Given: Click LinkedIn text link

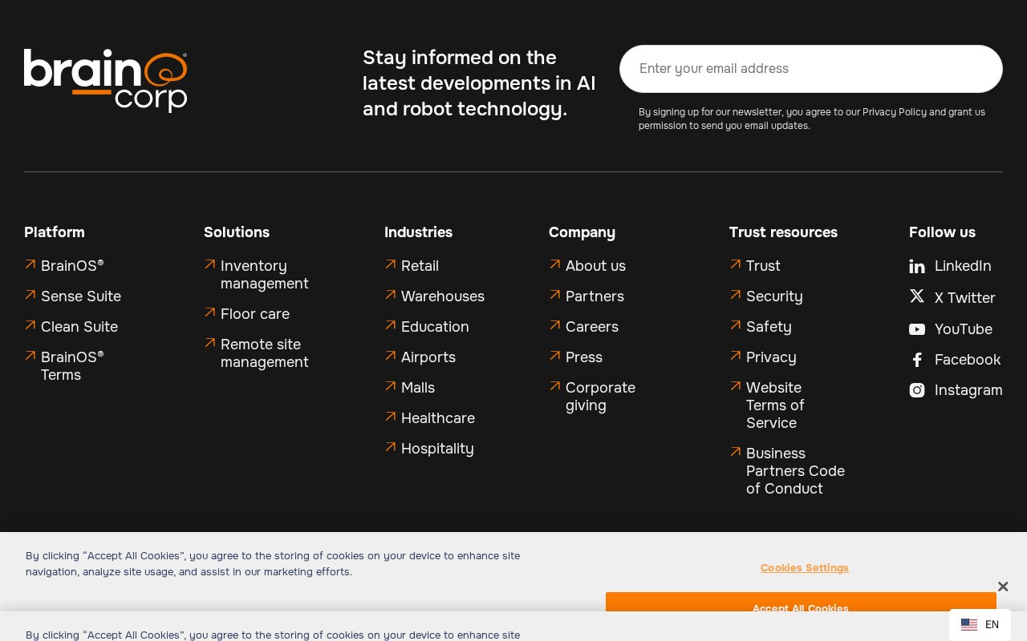Looking at the screenshot, I should (963, 266).
